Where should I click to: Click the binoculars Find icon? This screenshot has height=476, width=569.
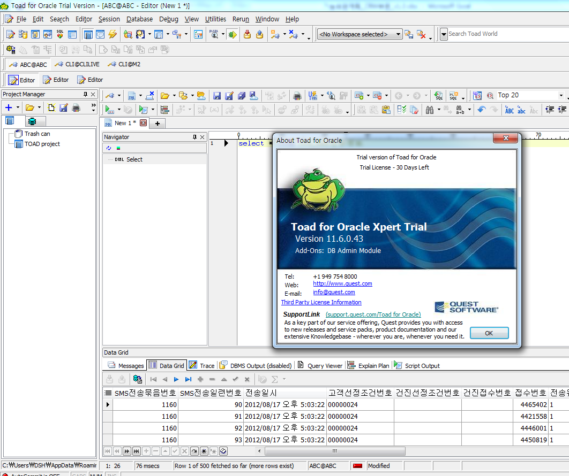point(429,110)
